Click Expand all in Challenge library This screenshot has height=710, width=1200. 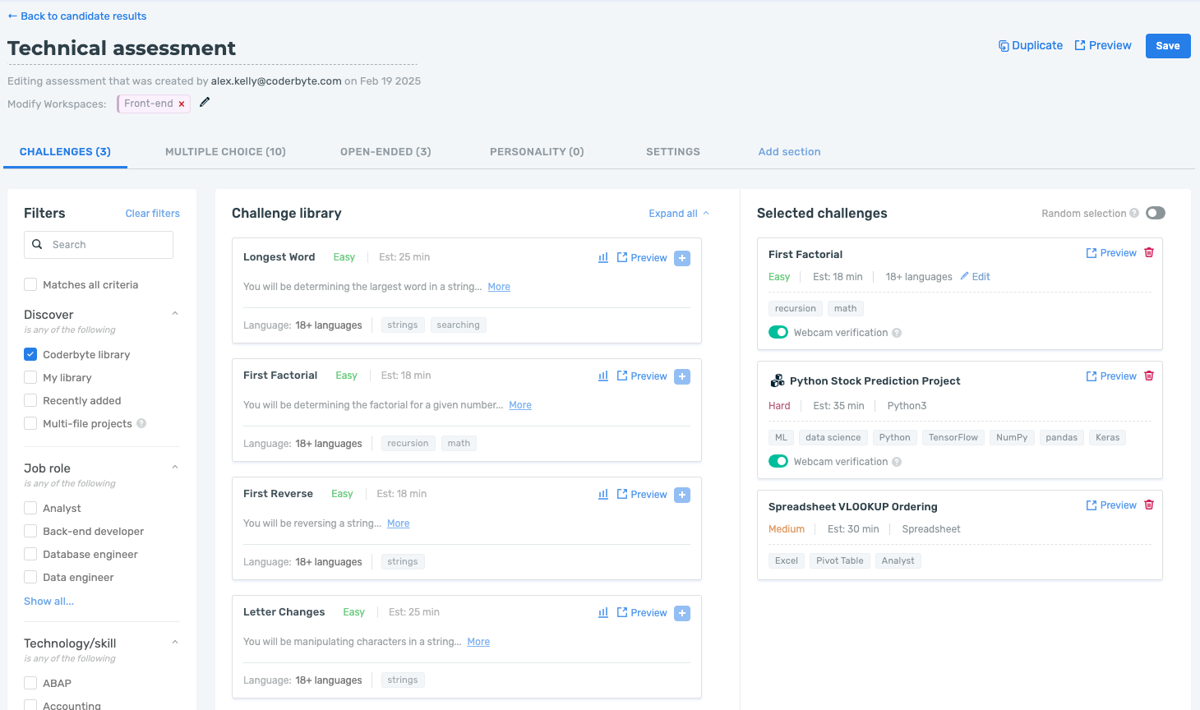(672, 213)
